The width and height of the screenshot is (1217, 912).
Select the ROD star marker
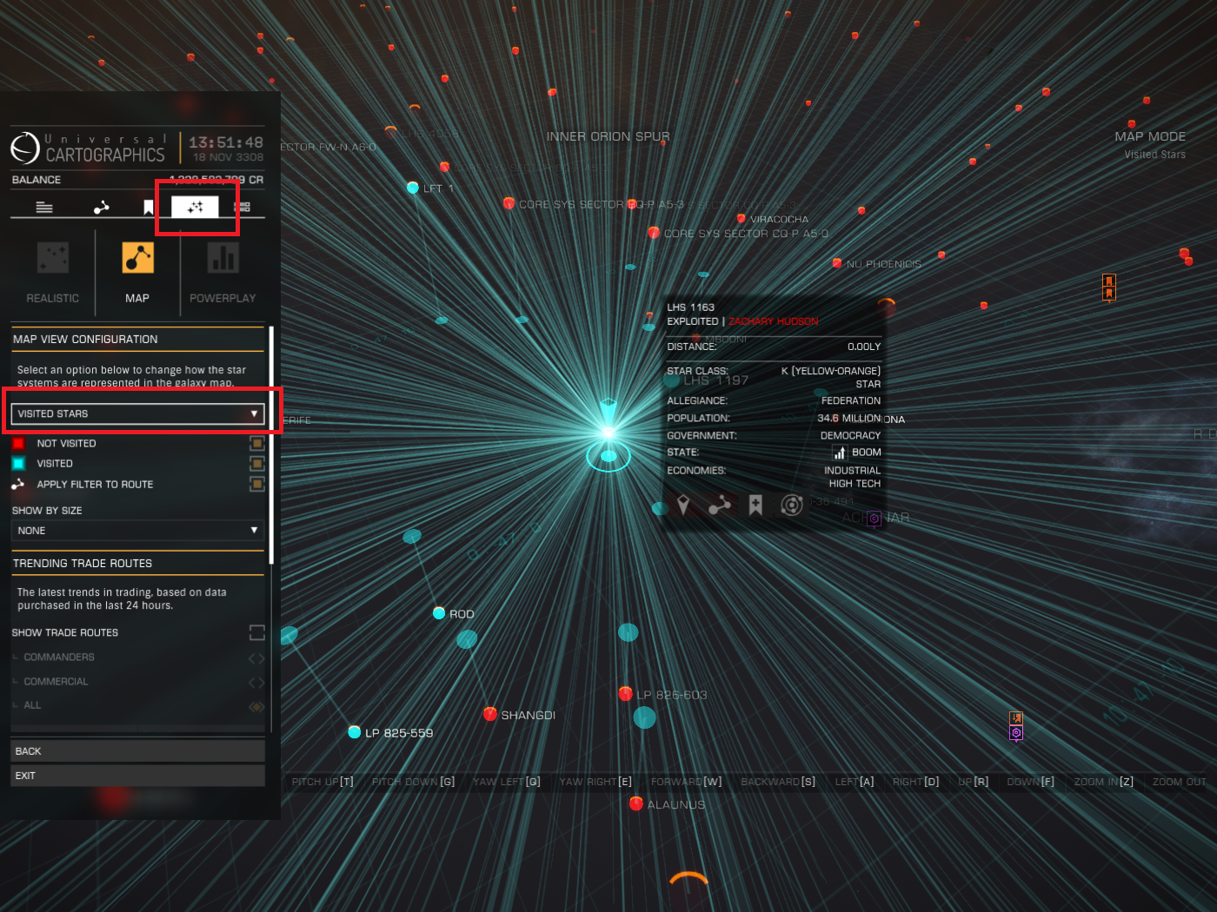coord(439,613)
